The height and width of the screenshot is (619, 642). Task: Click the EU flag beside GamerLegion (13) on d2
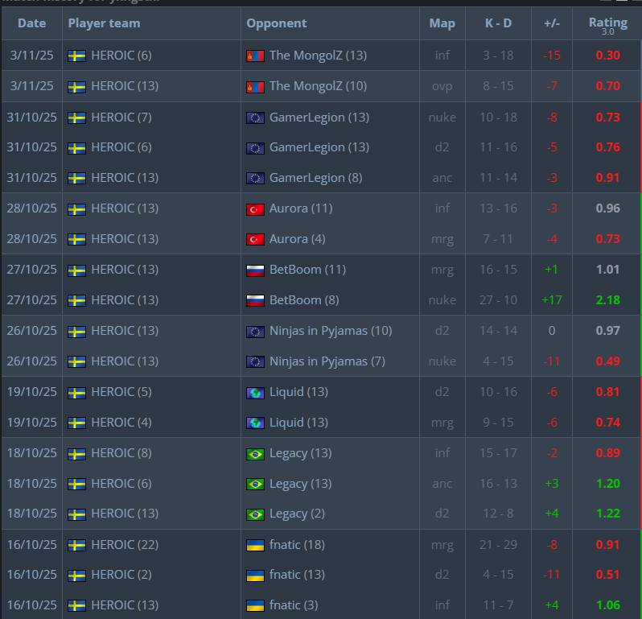coord(255,148)
